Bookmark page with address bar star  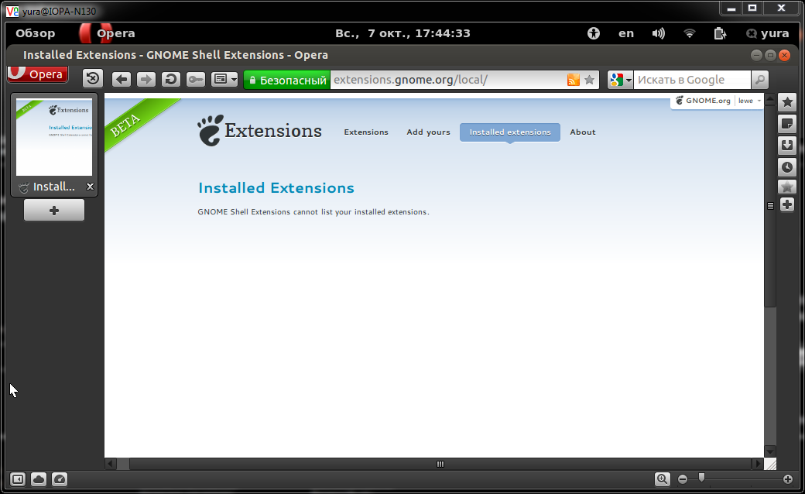point(589,80)
